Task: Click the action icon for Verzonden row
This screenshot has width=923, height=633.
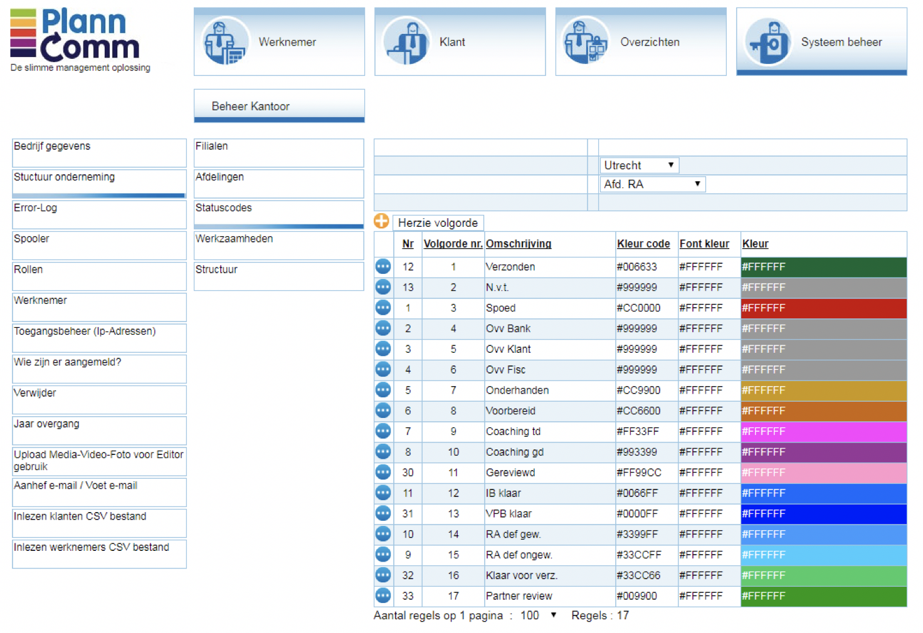Action: coord(383,266)
